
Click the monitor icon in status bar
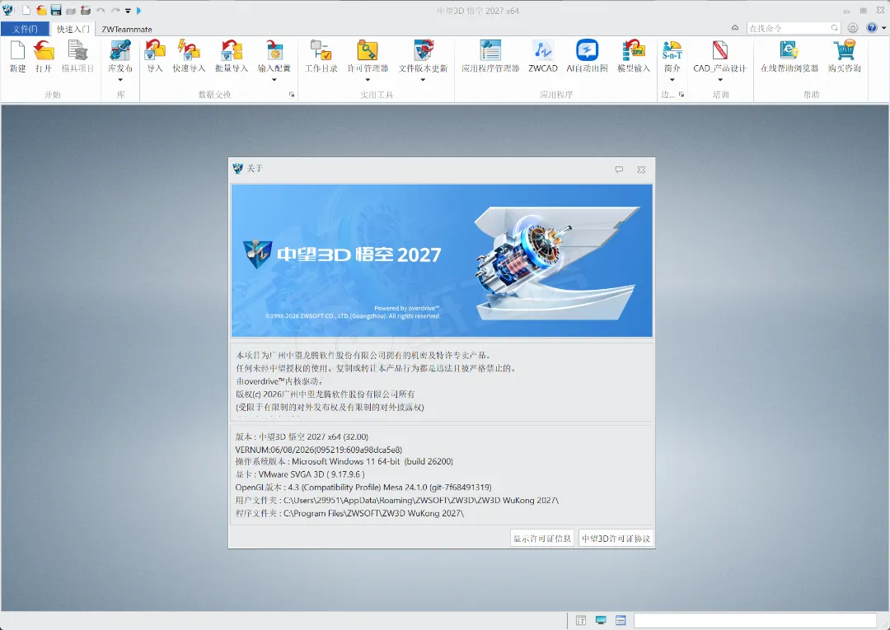[x=601, y=620]
